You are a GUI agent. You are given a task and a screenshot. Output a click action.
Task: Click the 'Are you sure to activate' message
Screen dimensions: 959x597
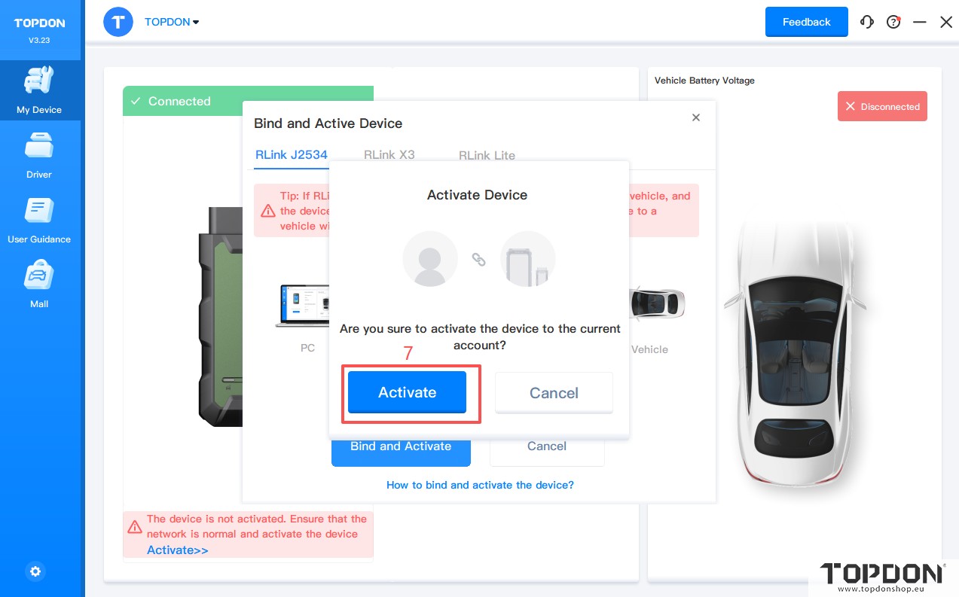click(x=480, y=337)
